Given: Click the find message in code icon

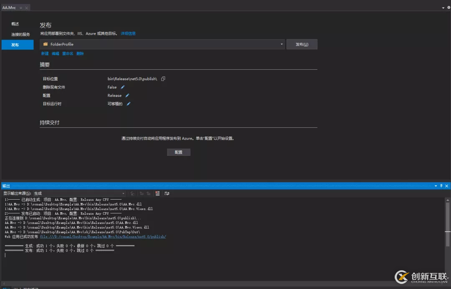Looking at the screenshot, I should coord(132,193).
